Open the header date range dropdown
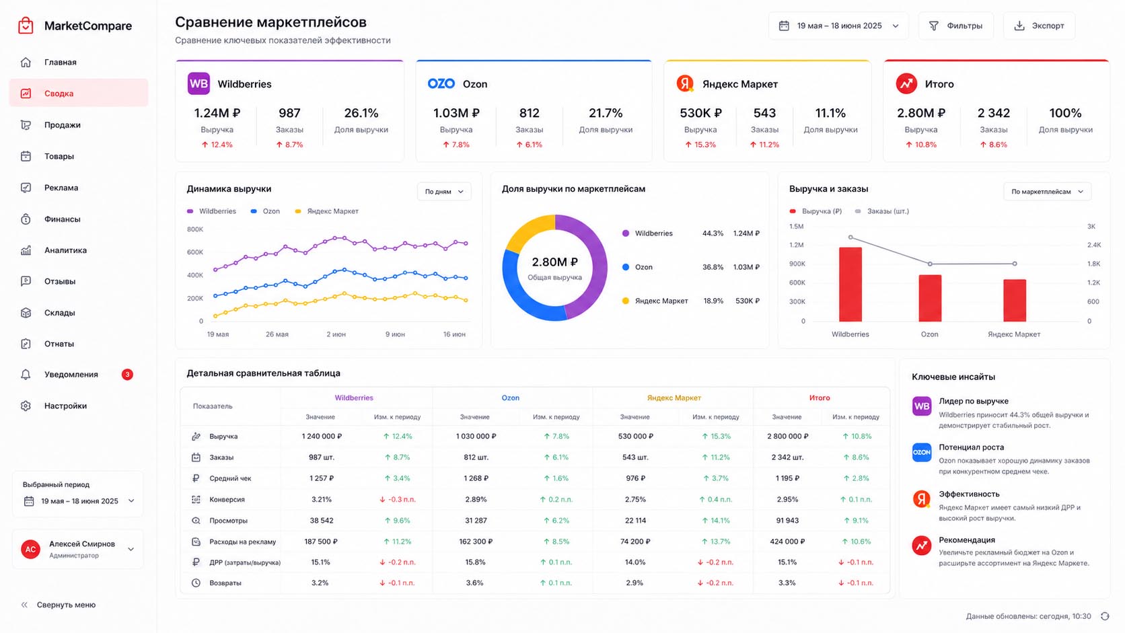Viewport: 1125px width, 633px height. point(838,26)
